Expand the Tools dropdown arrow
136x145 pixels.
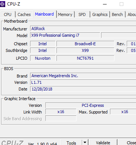(x=85, y=142)
